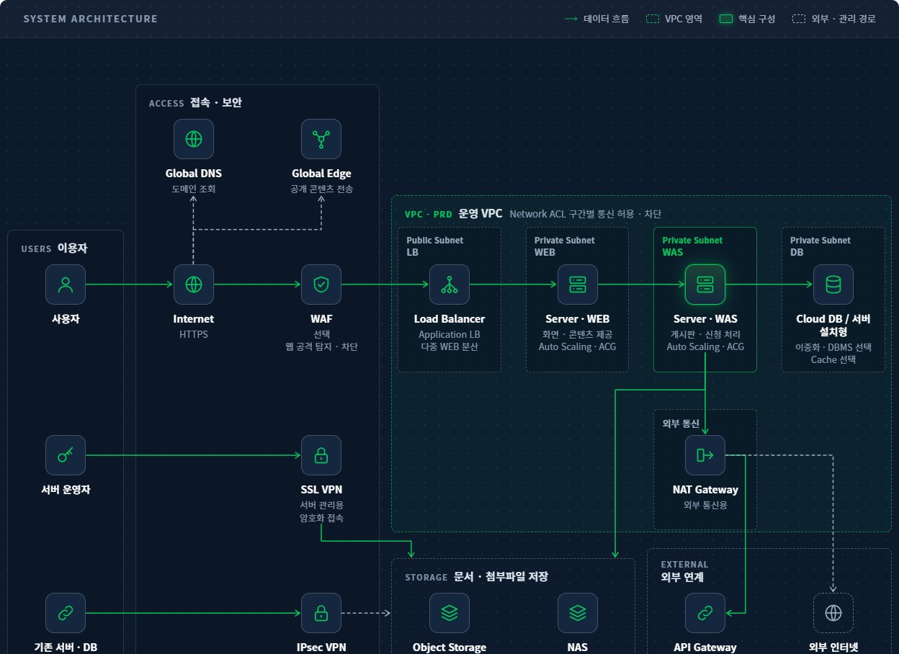This screenshot has height=654, width=899.
Task: Click the SYSTEM ARCHITECTURE title
Action: pos(91,19)
